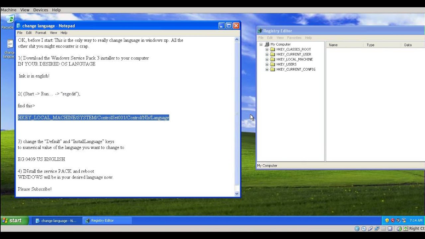The image size is (425, 239).
Task: Click the Recycle Bin desktop icon
Action: pos(10,19)
